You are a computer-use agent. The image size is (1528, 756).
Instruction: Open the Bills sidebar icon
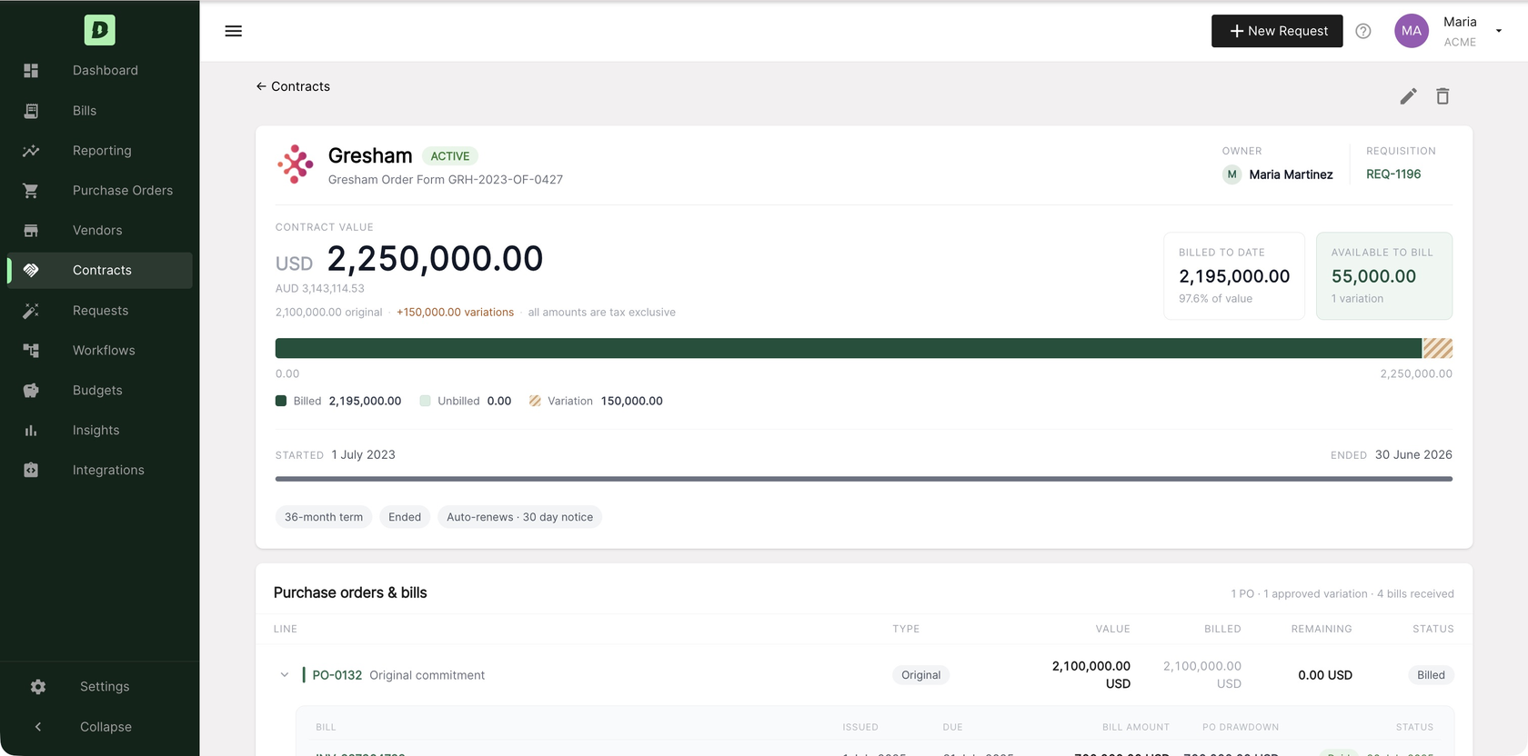[x=31, y=110]
